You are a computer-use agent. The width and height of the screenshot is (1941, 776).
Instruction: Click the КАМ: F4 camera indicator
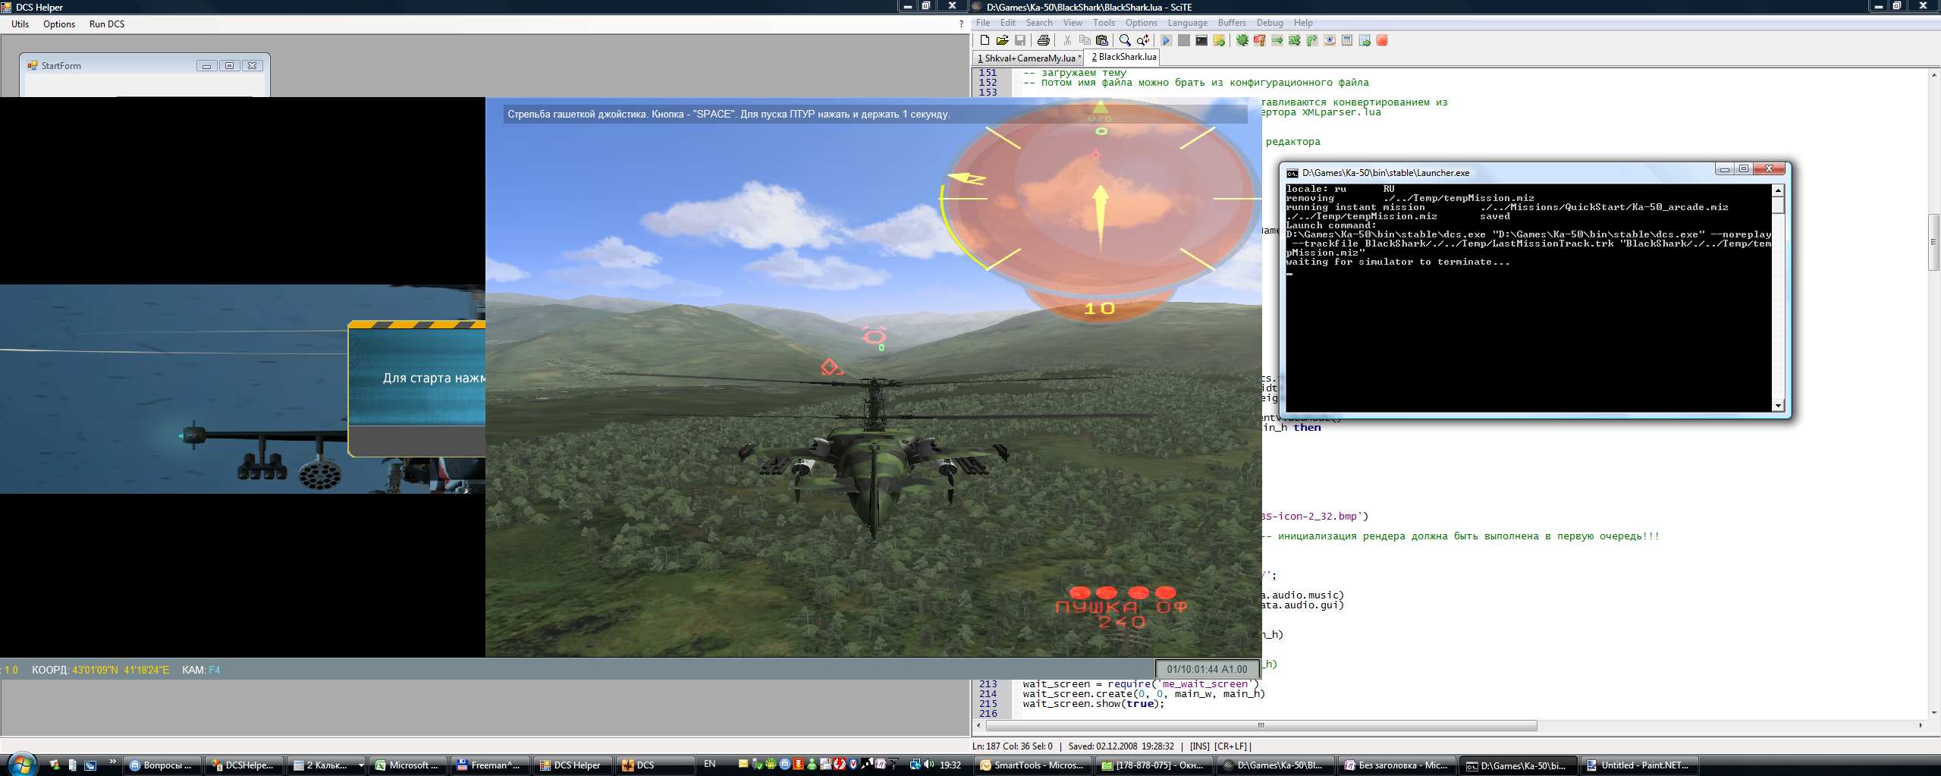coord(201,670)
